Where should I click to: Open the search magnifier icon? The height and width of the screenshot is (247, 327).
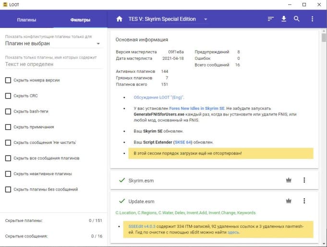(297, 19)
